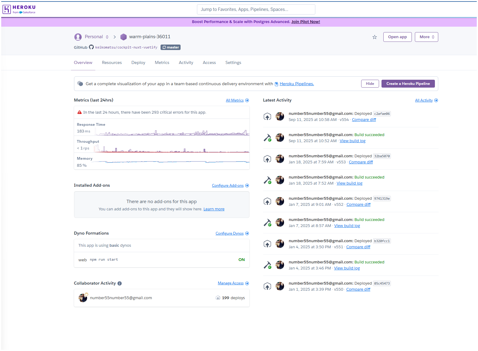
Task: Go to the Access tab
Action: [209, 63]
